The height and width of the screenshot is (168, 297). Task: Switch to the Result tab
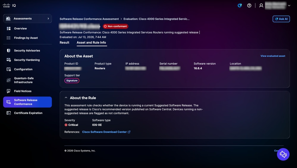(65, 43)
